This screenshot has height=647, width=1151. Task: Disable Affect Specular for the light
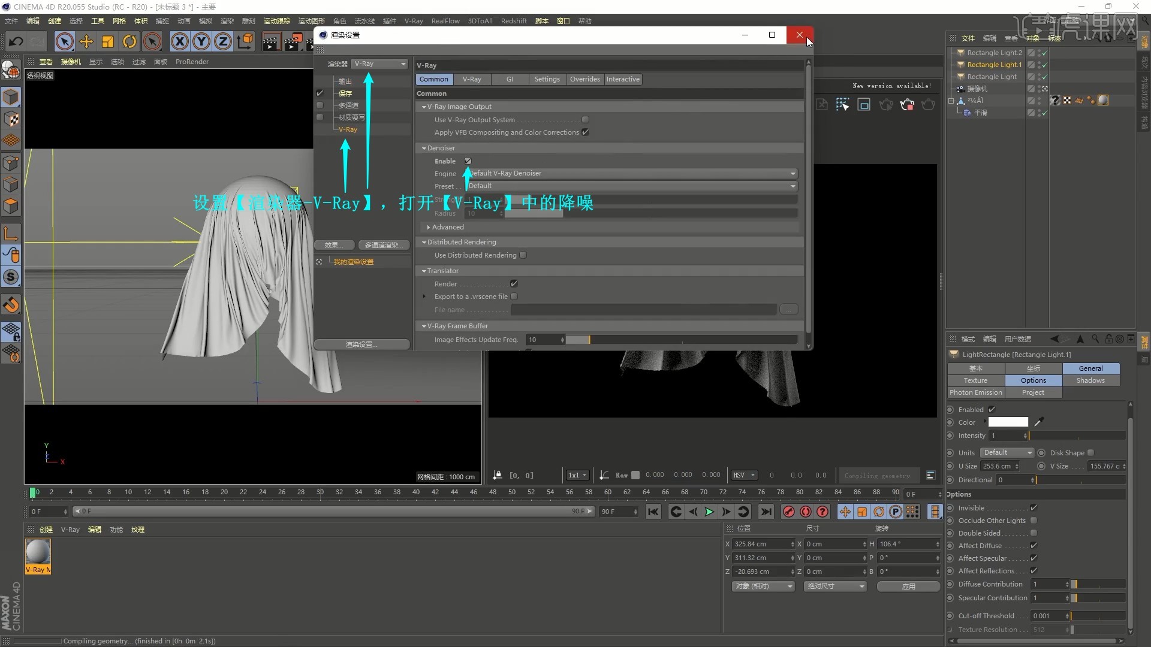point(1035,558)
